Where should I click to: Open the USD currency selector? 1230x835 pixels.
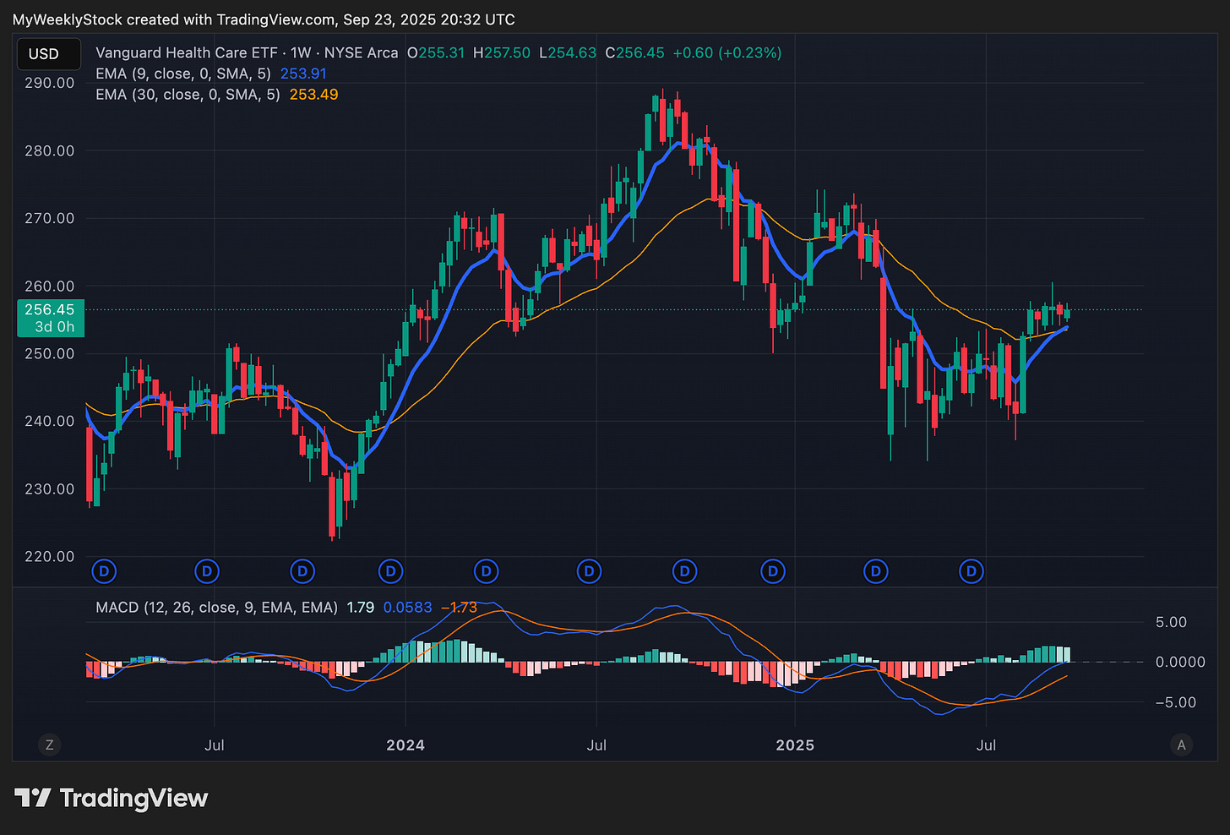tap(49, 54)
